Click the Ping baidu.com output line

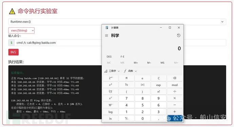point(47,78)
